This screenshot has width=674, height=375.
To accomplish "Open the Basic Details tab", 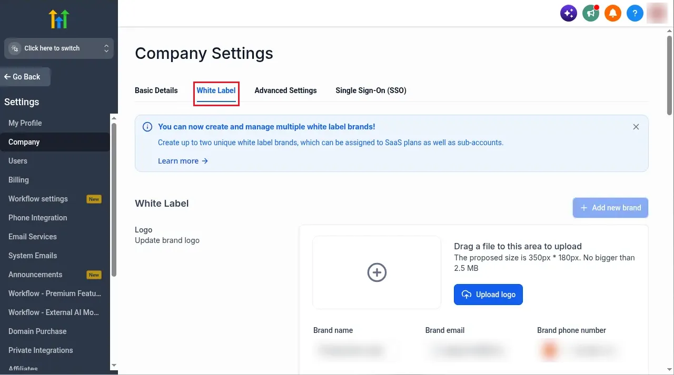I will (156, 90).
